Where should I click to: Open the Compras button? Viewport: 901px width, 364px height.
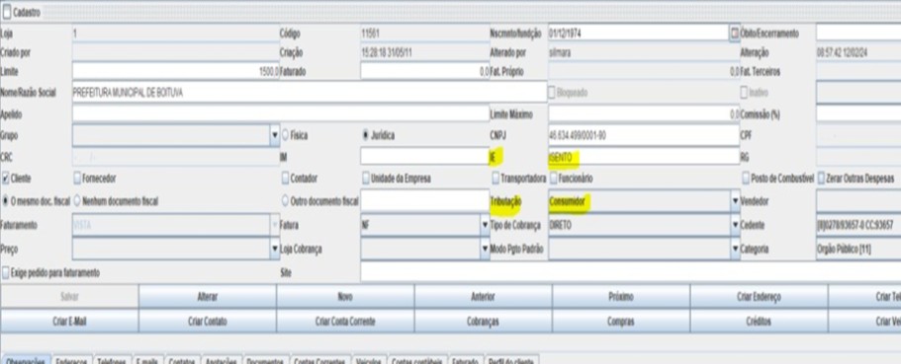coord(621,321)
